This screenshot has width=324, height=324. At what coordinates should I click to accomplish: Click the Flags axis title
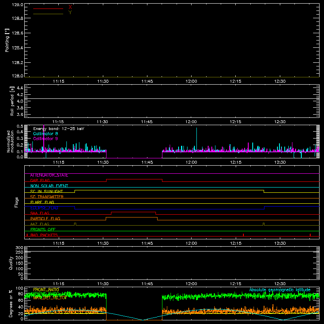16,202
